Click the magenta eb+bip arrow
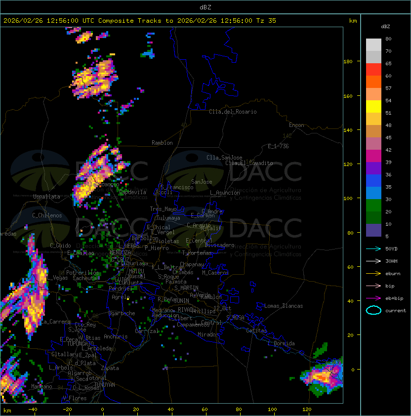 (373, 298)
